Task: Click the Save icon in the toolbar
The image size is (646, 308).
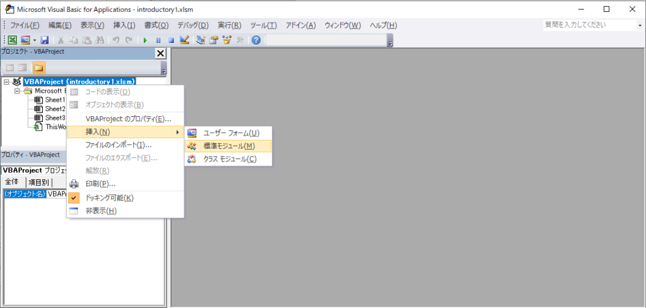Action: (45, 40)
